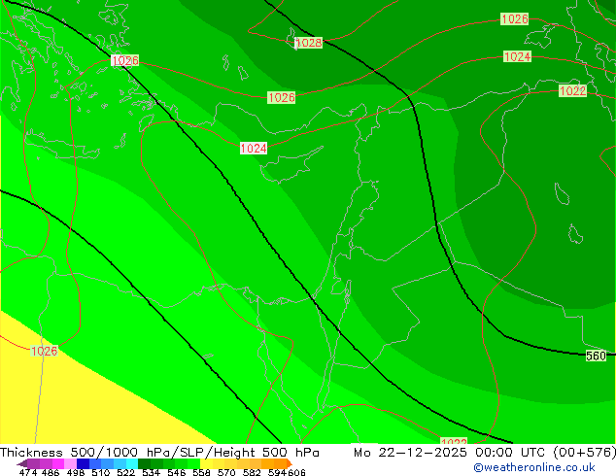This screenshot has height=476, width=616.
Task: Select the 1026 label on the yellow area edge
Action: (x=44, y=351)
